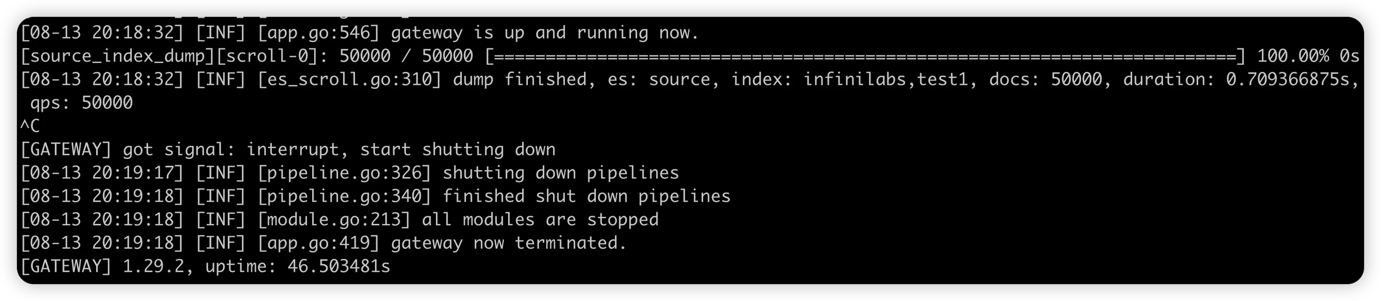Viewport: 1381px width, 301px height.
Task: Click the duration value 0.709366875s
Action: tap(1288, 79)
